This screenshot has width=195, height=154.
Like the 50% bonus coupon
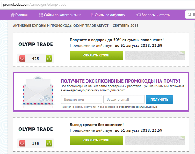[49, 58]
